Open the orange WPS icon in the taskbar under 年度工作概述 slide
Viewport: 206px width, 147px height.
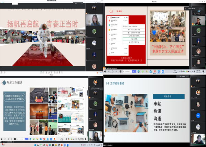[54, 139]
